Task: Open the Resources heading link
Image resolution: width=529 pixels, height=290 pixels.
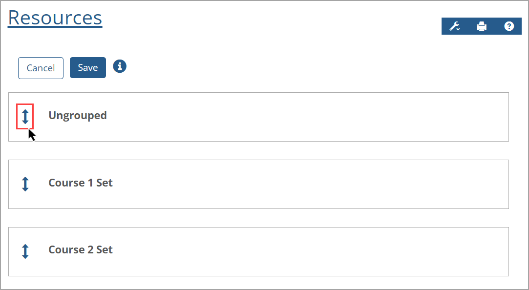Action: pyautogui.click(x=55, y=18)
